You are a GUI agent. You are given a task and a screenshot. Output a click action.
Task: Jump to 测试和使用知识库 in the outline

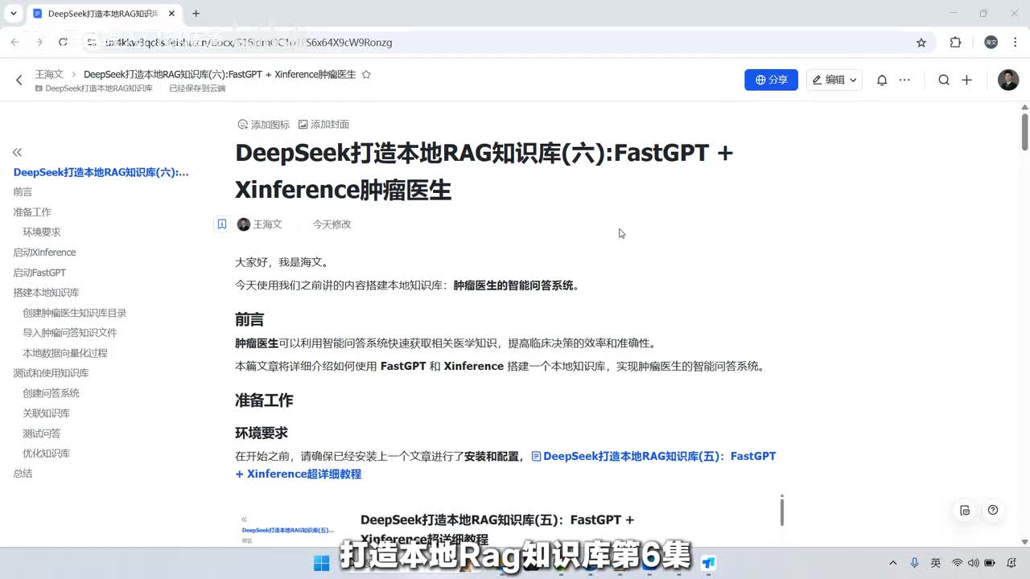pyautogui.click(x=51, y=373)
